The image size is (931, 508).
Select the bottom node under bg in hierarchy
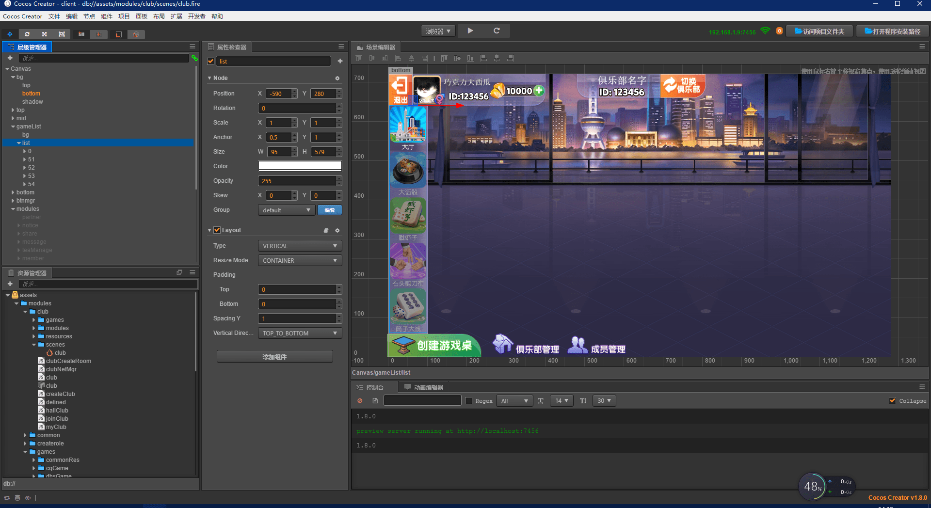click(x=31, y=94)
